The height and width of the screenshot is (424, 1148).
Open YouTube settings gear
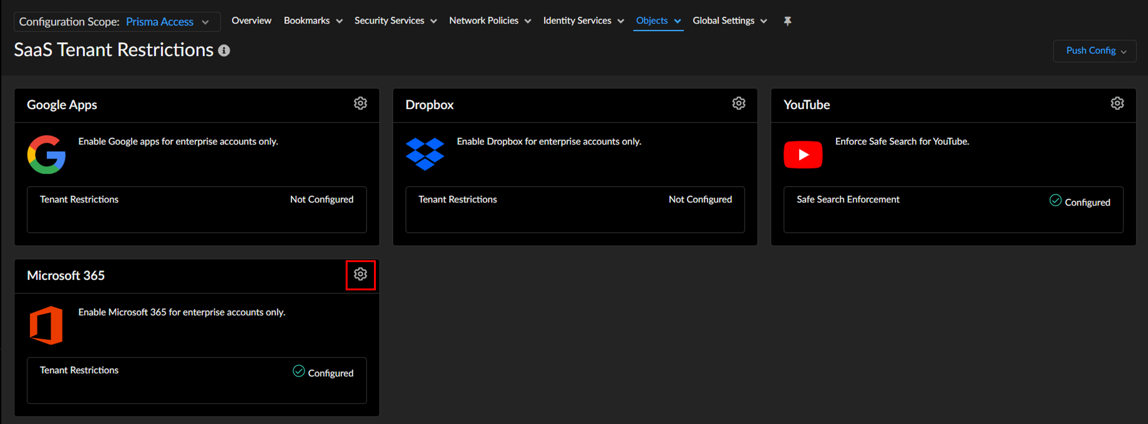1117,103
